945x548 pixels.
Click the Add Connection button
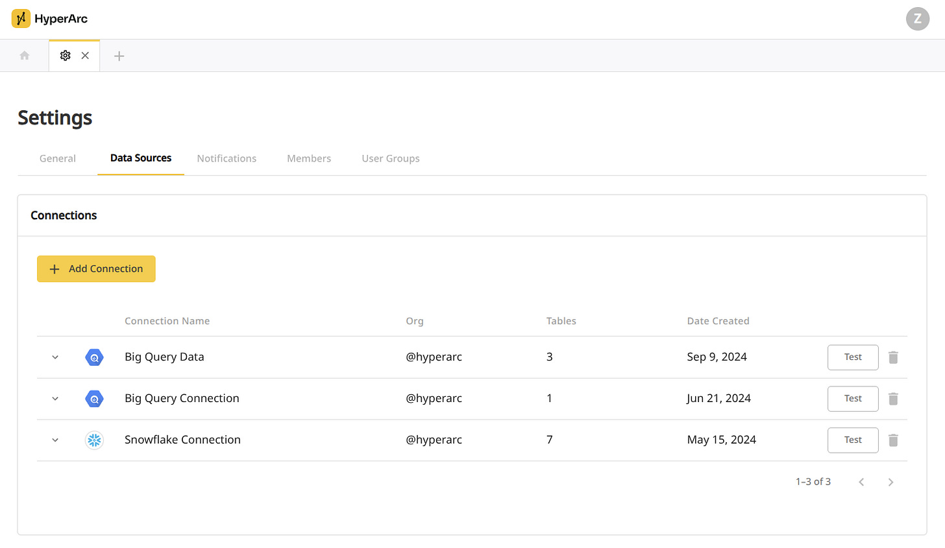point(96,268)
